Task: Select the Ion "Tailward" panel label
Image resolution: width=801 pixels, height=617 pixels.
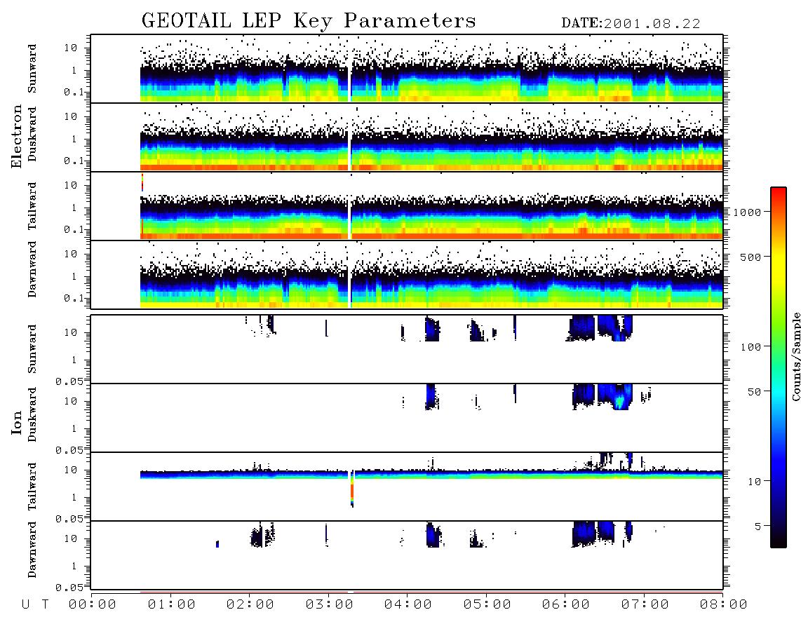Action: point(32,487)
